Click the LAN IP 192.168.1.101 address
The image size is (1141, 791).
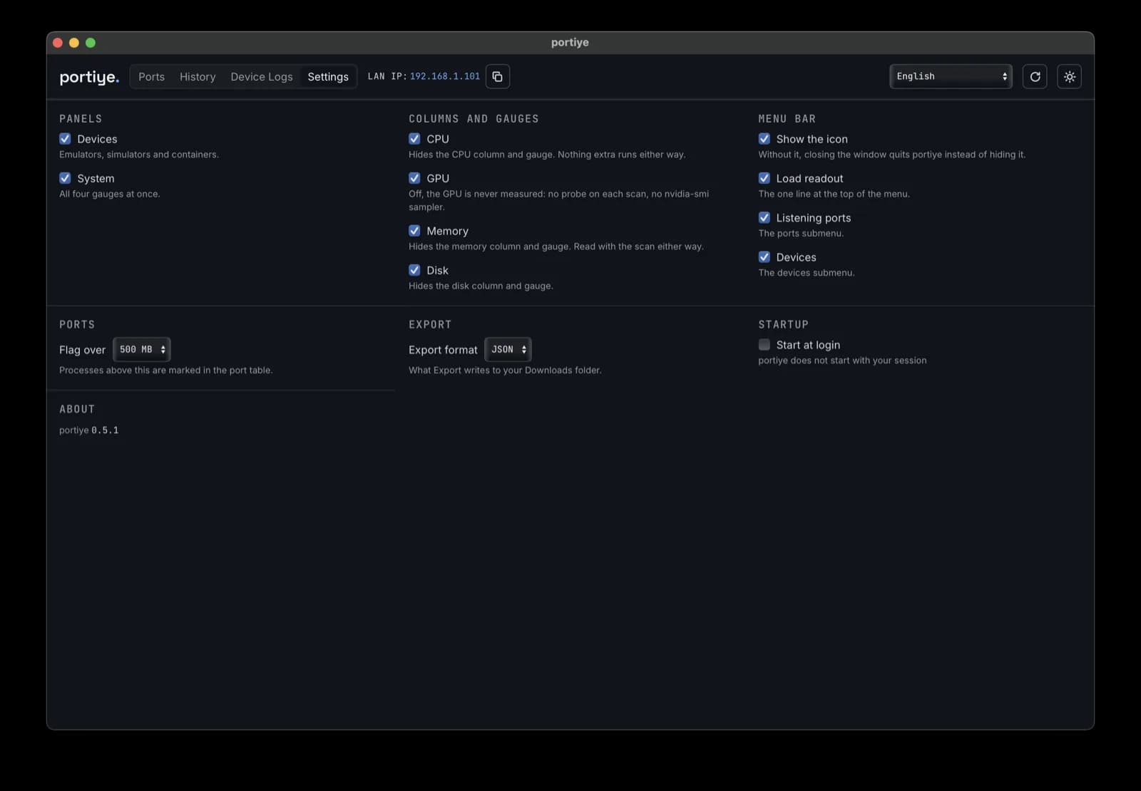(x=445, y=76)
